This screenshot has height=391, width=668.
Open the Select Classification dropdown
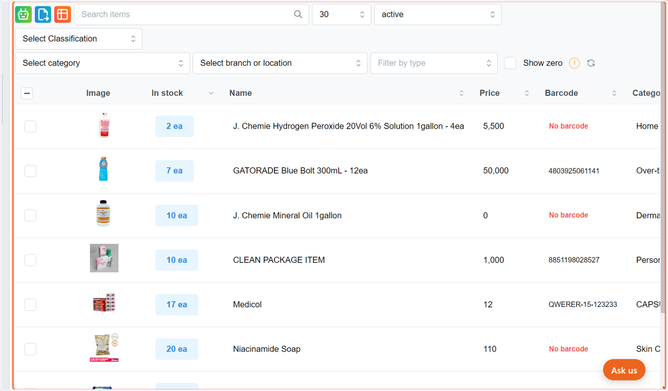click(78, 39)
